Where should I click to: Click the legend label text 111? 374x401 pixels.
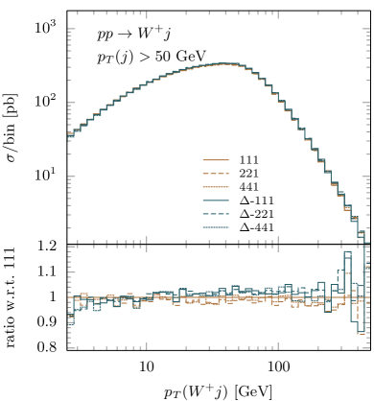point(248,159)
